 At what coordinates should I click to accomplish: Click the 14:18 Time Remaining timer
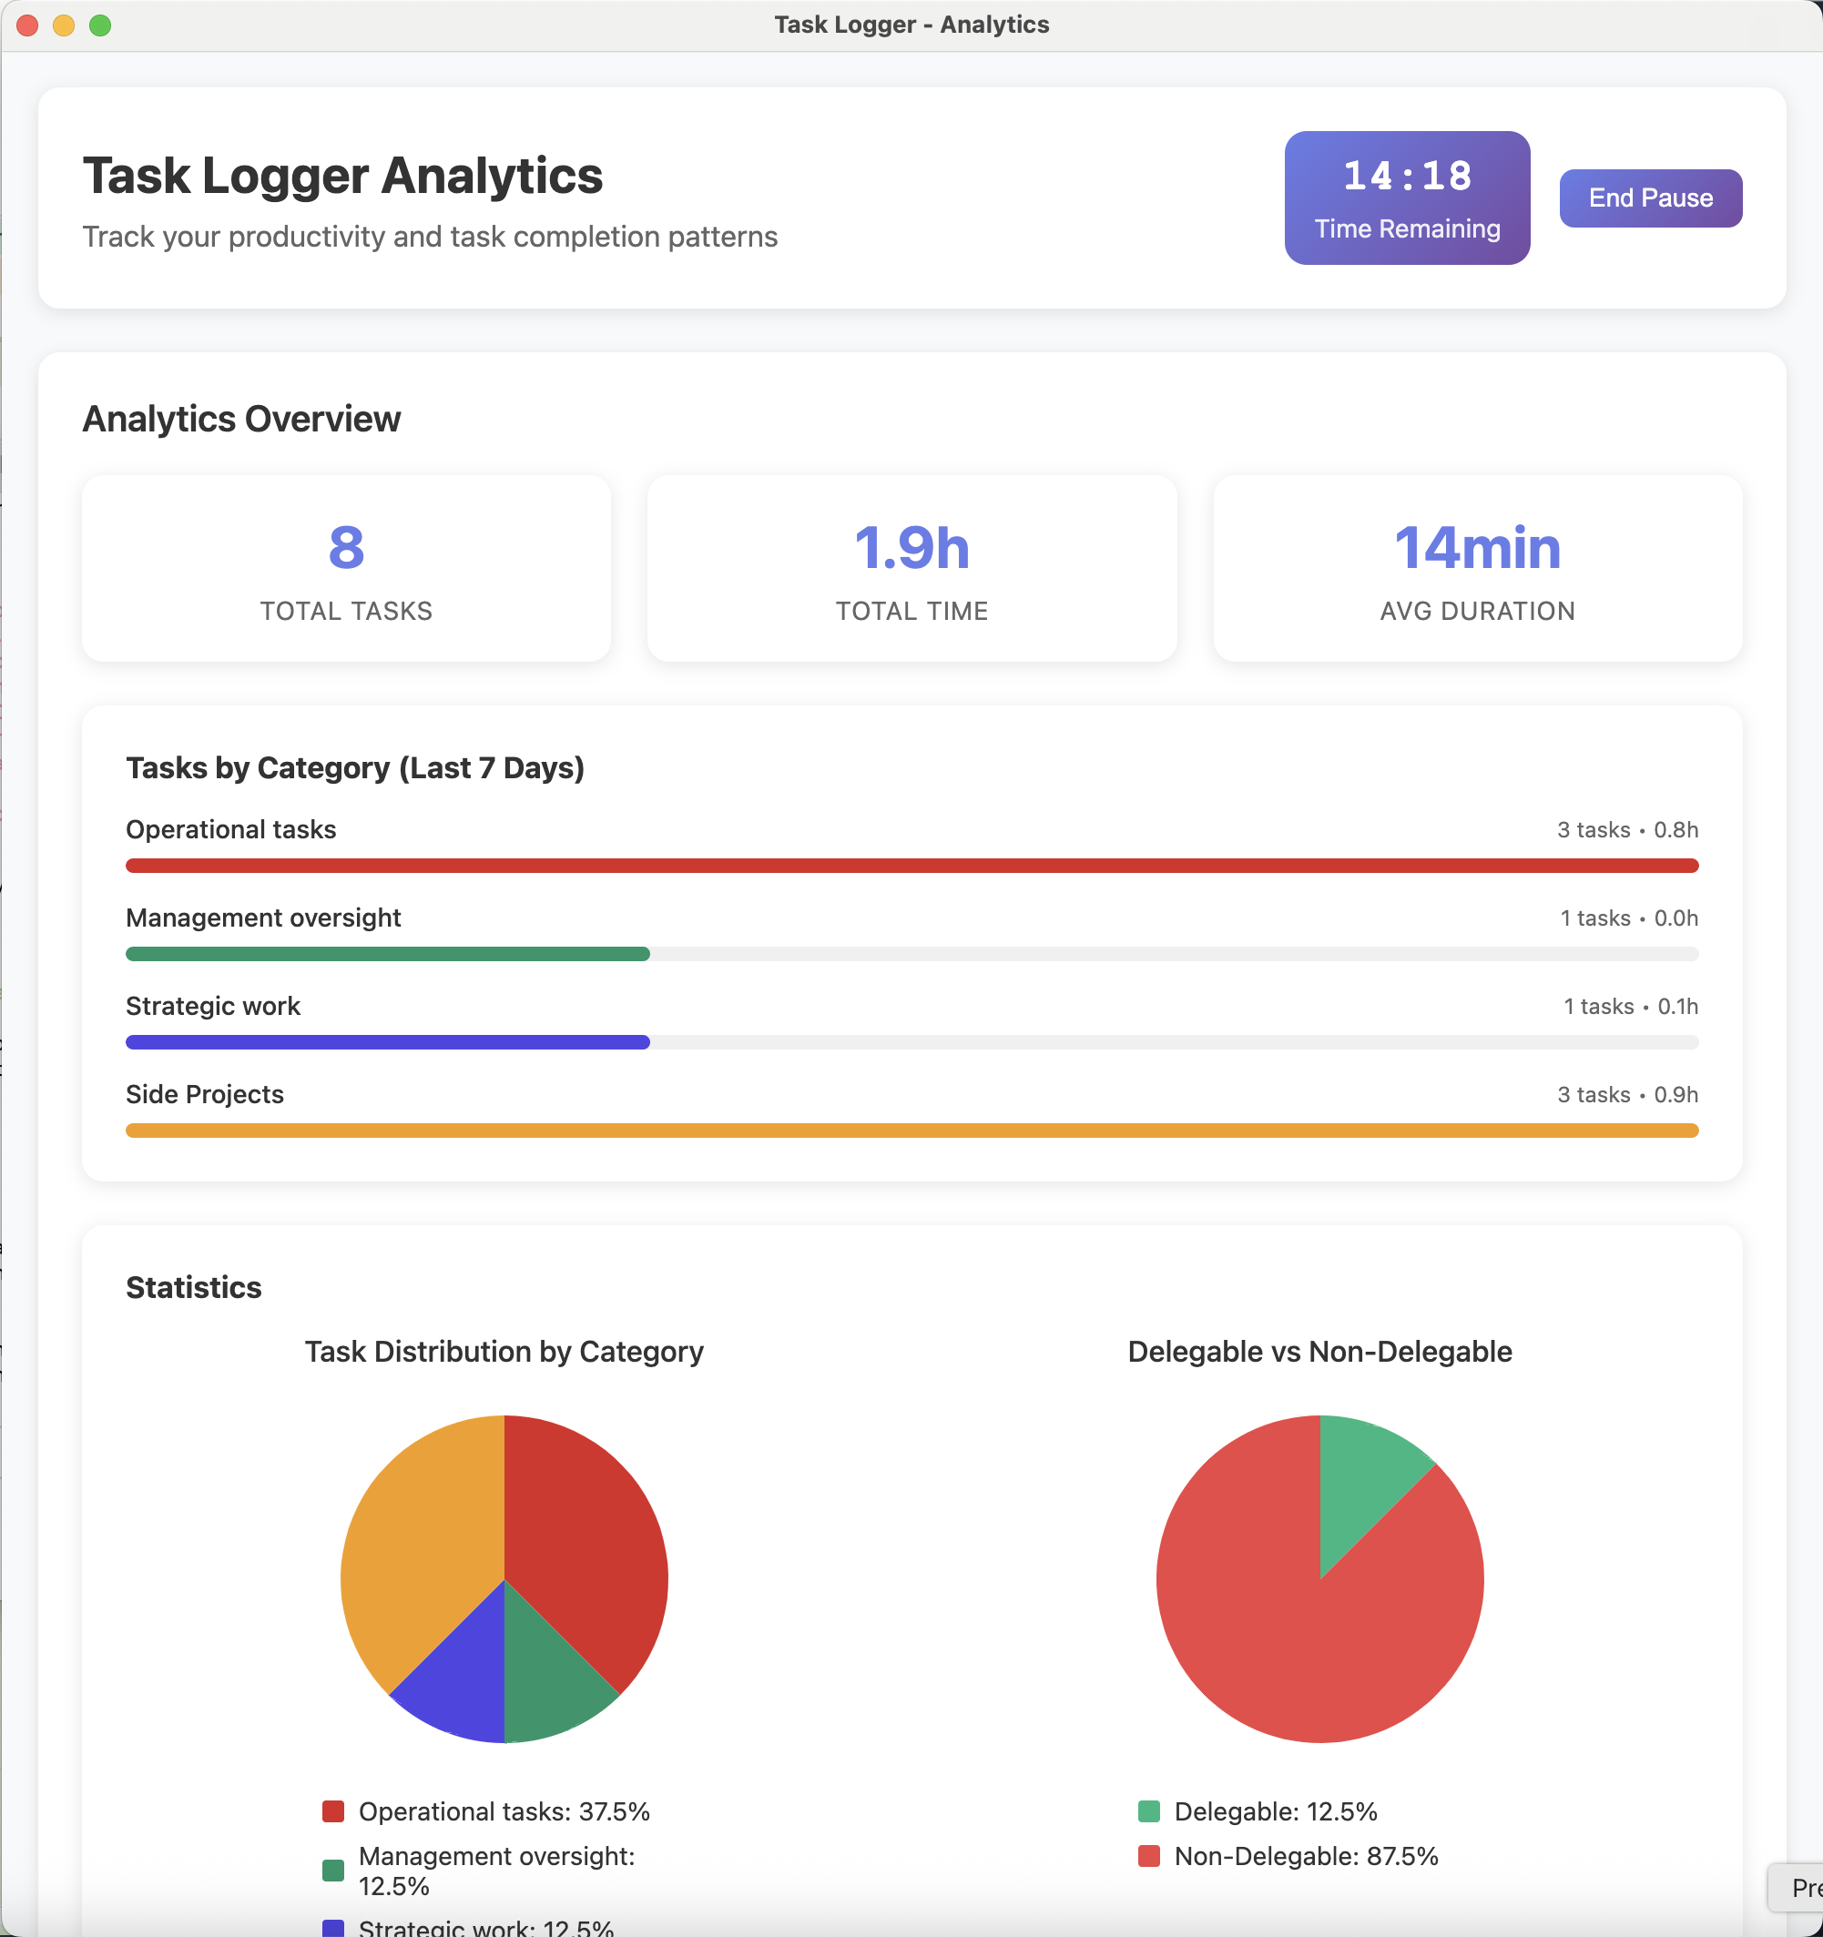point(1406,198)
